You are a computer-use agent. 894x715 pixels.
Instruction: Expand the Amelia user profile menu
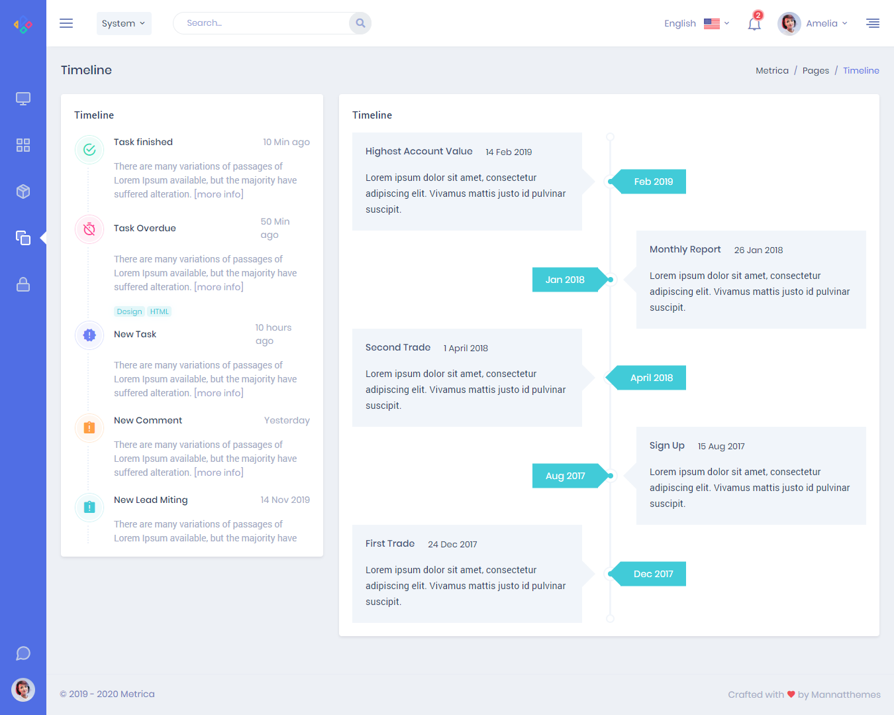(x=813, y=23)
